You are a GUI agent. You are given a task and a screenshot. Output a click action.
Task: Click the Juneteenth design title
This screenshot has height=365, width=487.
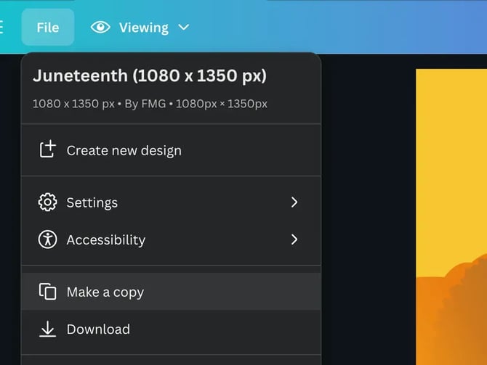[x=150, y=75]
